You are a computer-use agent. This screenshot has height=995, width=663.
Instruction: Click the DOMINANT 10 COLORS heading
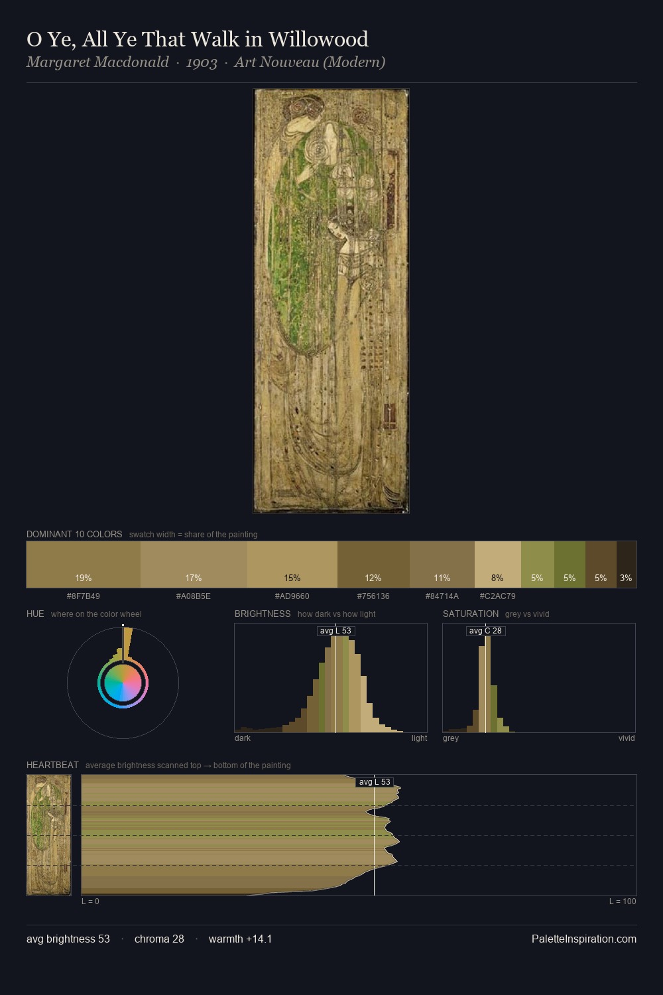74,534
